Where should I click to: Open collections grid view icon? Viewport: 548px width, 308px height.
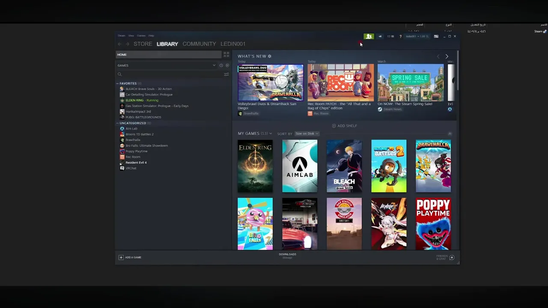tap(226, 55)
